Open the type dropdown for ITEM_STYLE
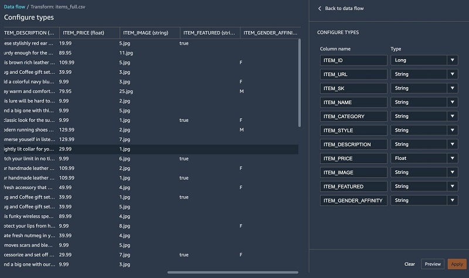This screenshot has width=469, height=278. coord(424,130)
